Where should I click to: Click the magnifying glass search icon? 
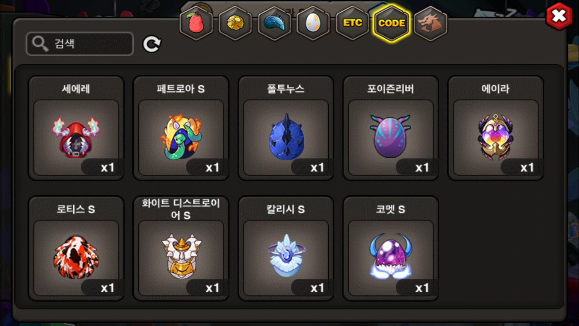tap(40, 44)
